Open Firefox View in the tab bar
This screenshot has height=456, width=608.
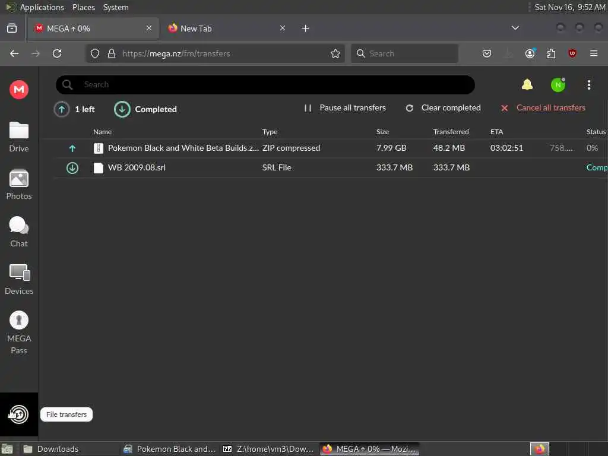point(12,28)
